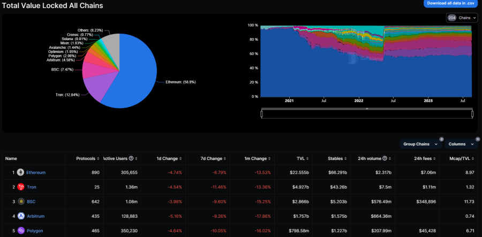Open the Arbitrum chain link
Image resolution: width=482 pixels, height=237 pixels.
click(36, 217)
